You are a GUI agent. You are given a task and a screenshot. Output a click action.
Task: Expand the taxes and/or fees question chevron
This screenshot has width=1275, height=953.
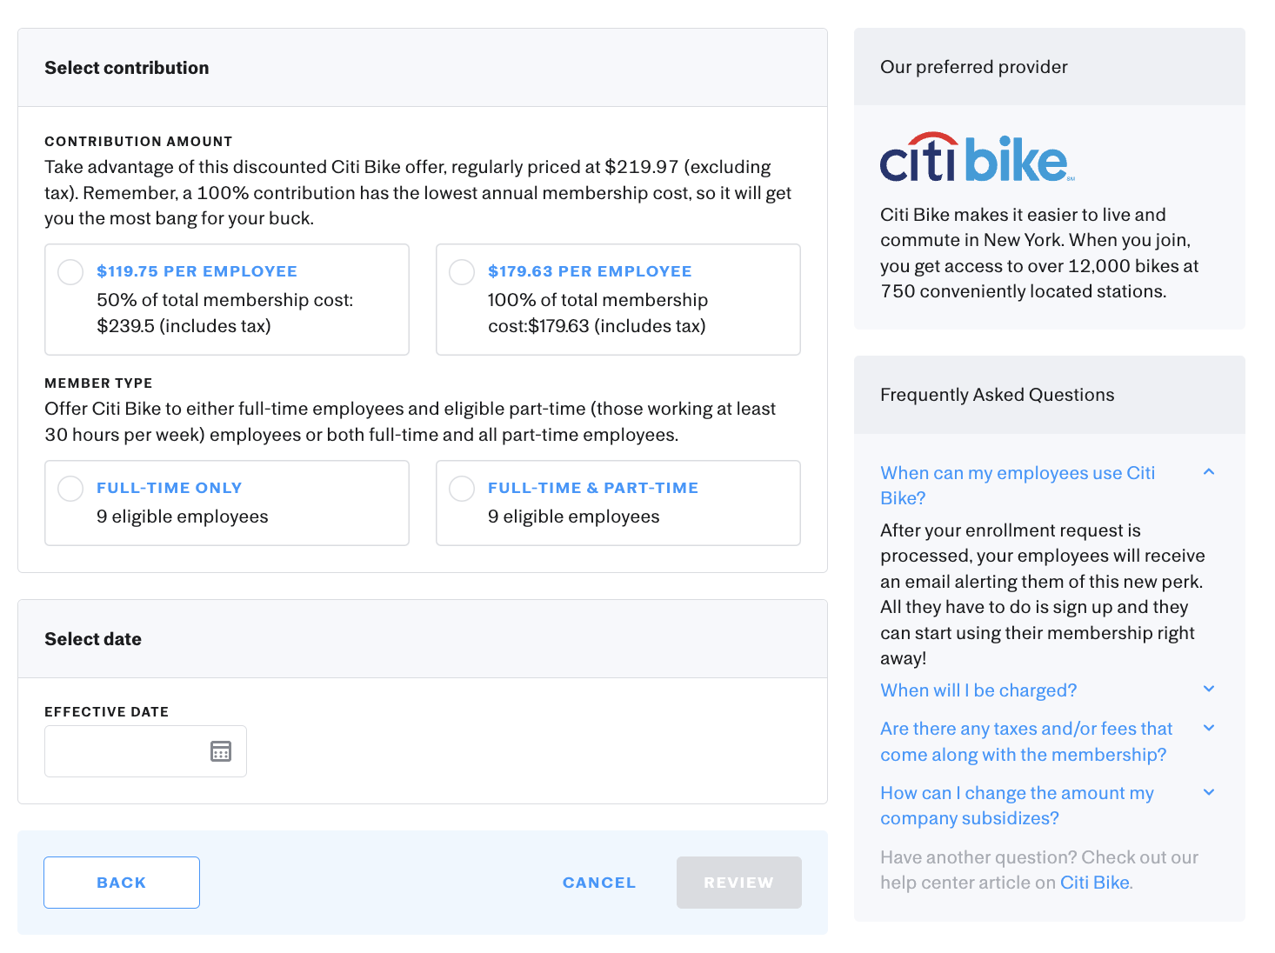point(1209,728)
